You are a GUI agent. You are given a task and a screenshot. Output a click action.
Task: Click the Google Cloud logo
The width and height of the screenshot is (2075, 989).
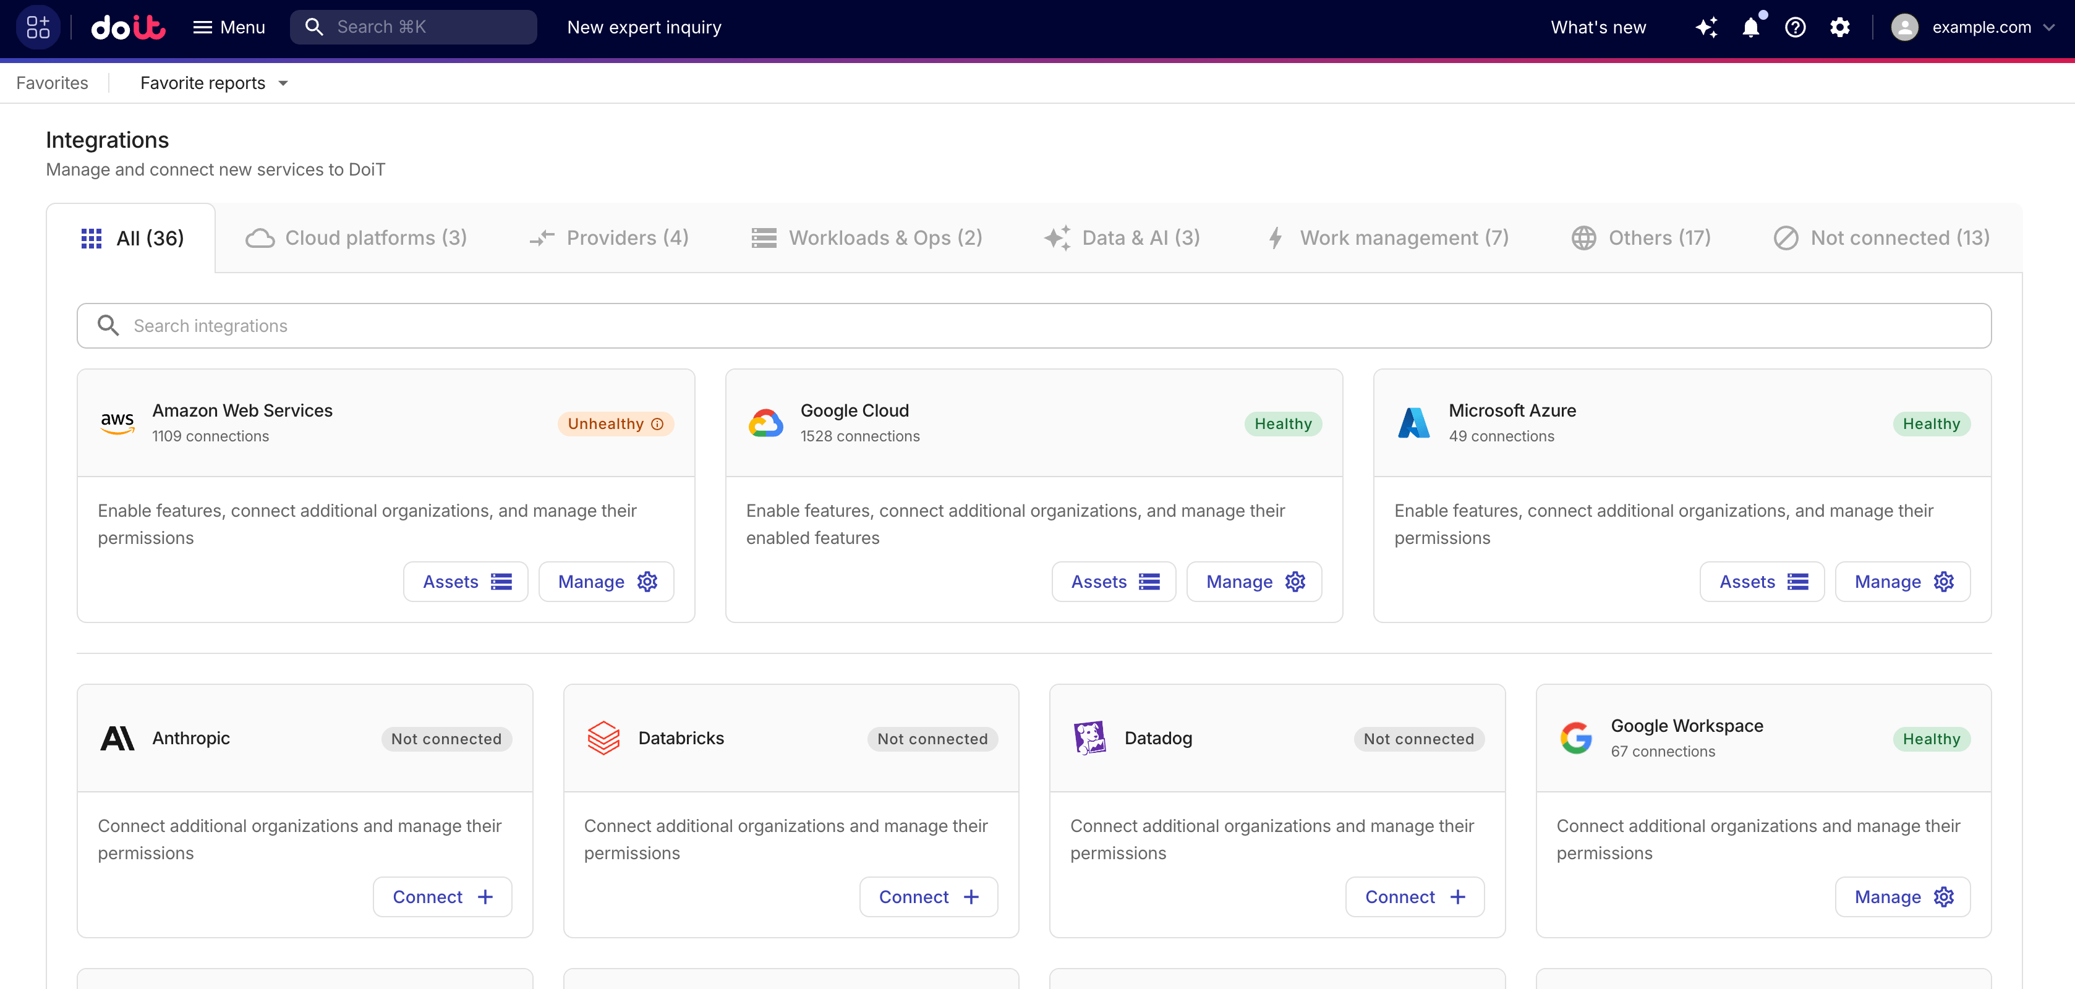766,422
